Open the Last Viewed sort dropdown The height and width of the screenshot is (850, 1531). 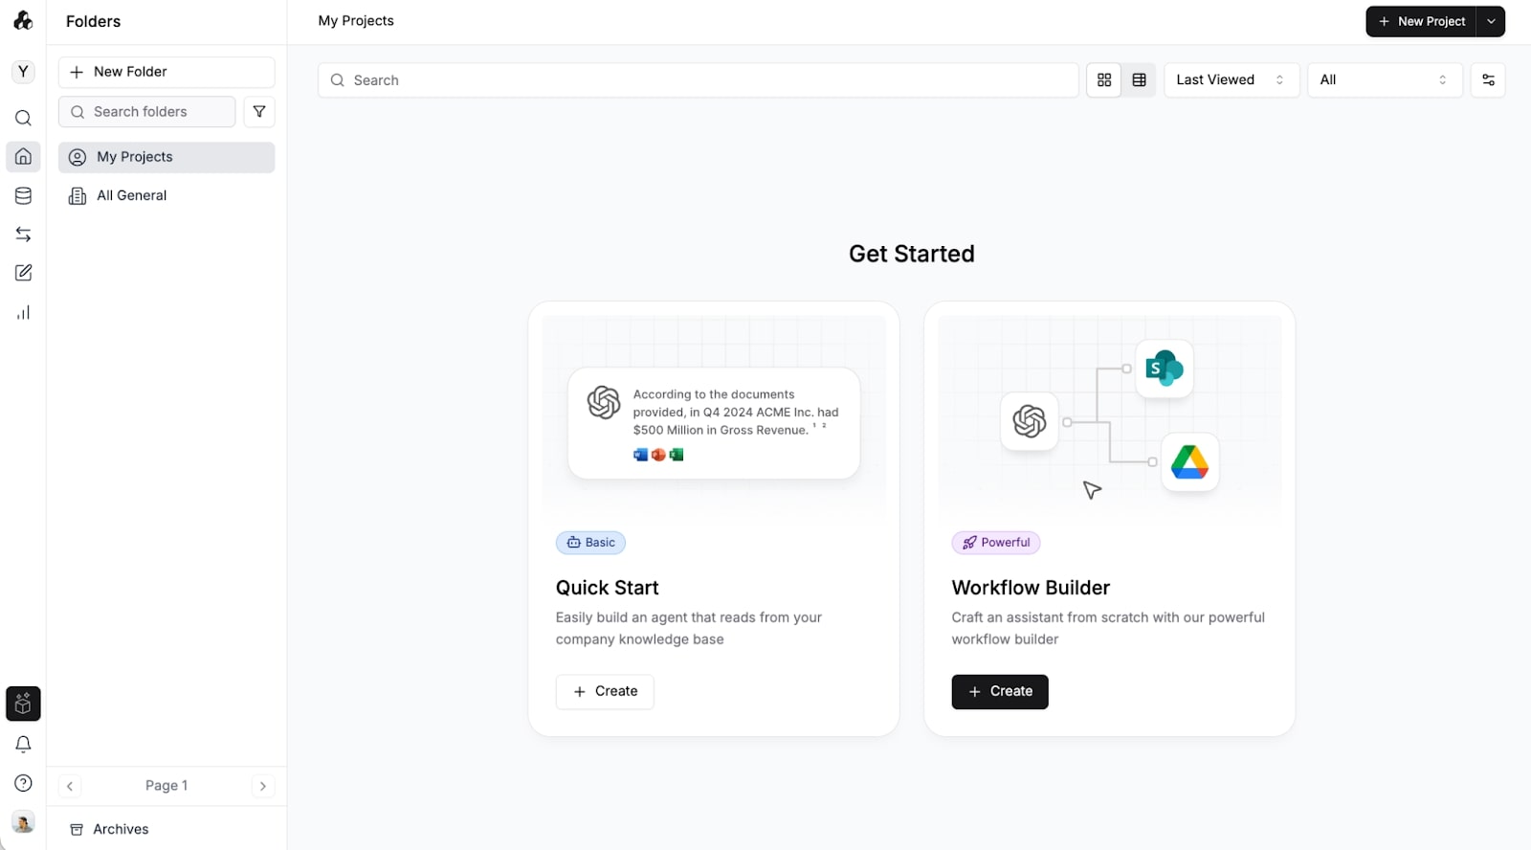click(x=1230, y=79)
